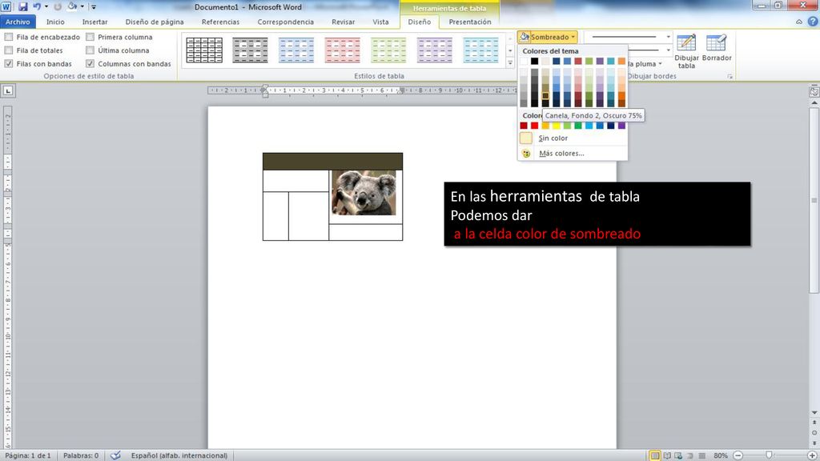Undo the last action
The height and width of the screenshot is (461, 820).
(x=37, y=6)
